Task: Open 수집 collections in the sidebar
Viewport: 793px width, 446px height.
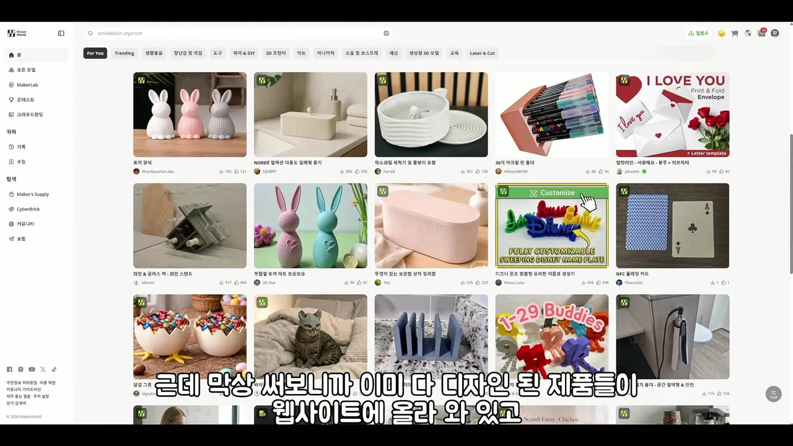Action: (37, 162)
